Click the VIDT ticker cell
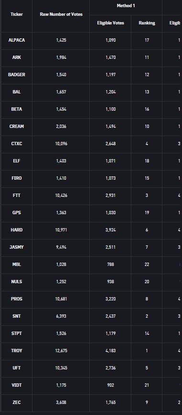Viewport: 182px width, 415px height. (x=16, y=385)
